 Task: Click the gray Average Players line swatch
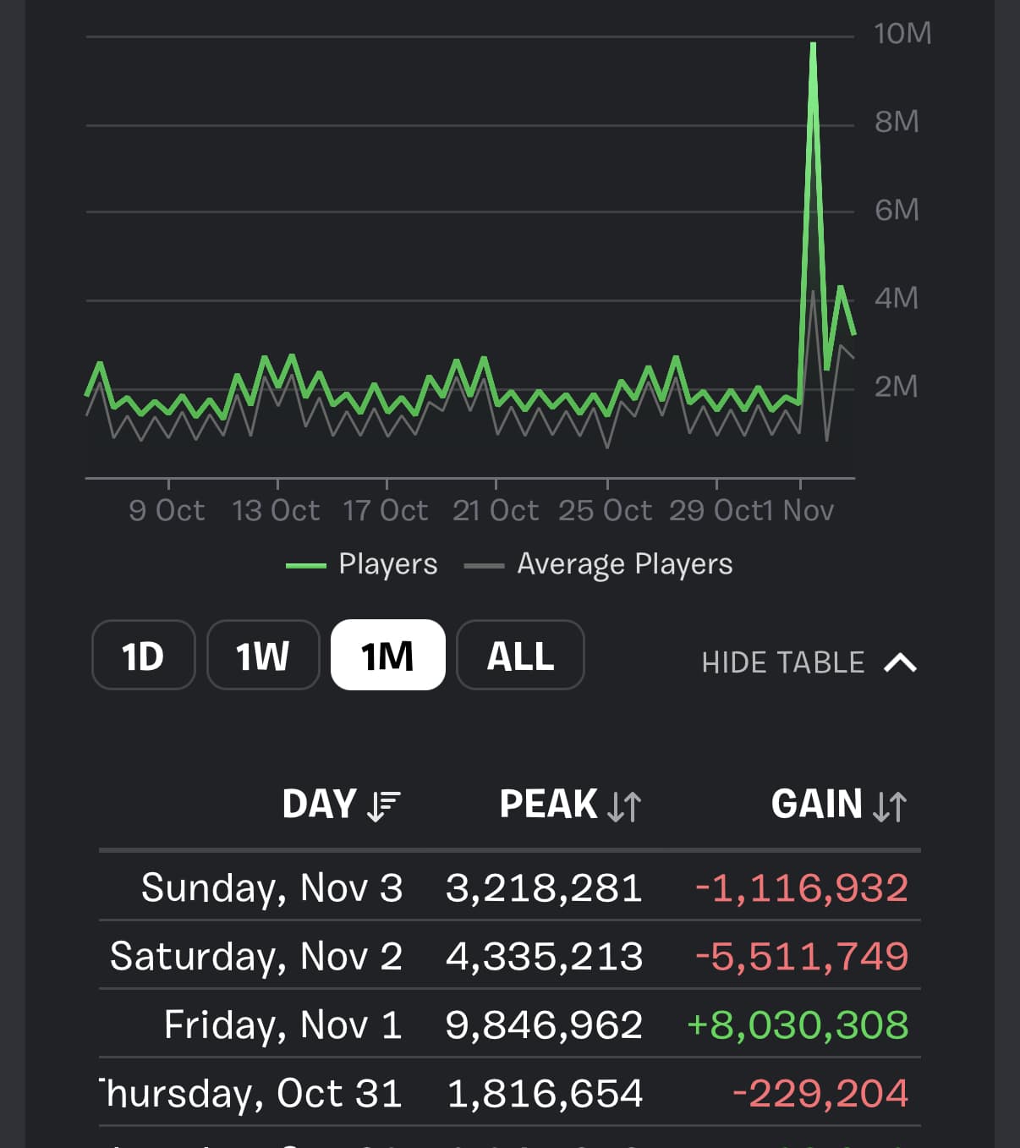(x=485, y=565)
